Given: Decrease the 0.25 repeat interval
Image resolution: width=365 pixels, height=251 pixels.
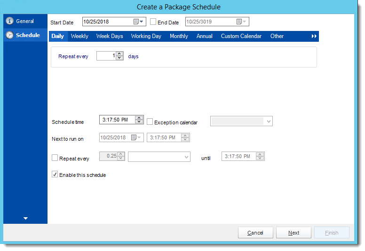Looking at the screenshot, I should pos(121,158).
